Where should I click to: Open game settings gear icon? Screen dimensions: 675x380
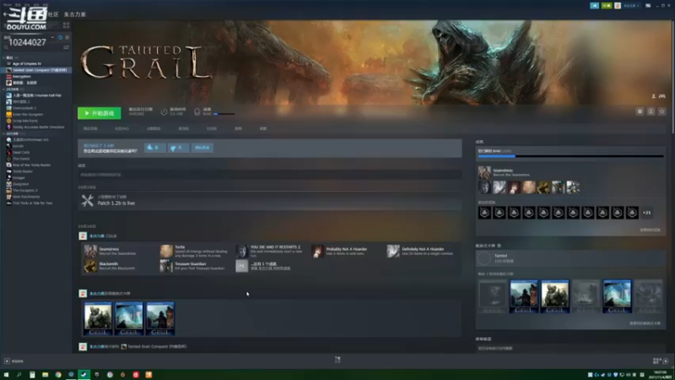pos(640,111)
